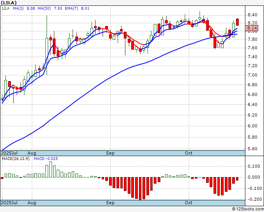Select the MA(50) indicator label
This screenshot has height=212, width=264.
[x=44, y=9]
